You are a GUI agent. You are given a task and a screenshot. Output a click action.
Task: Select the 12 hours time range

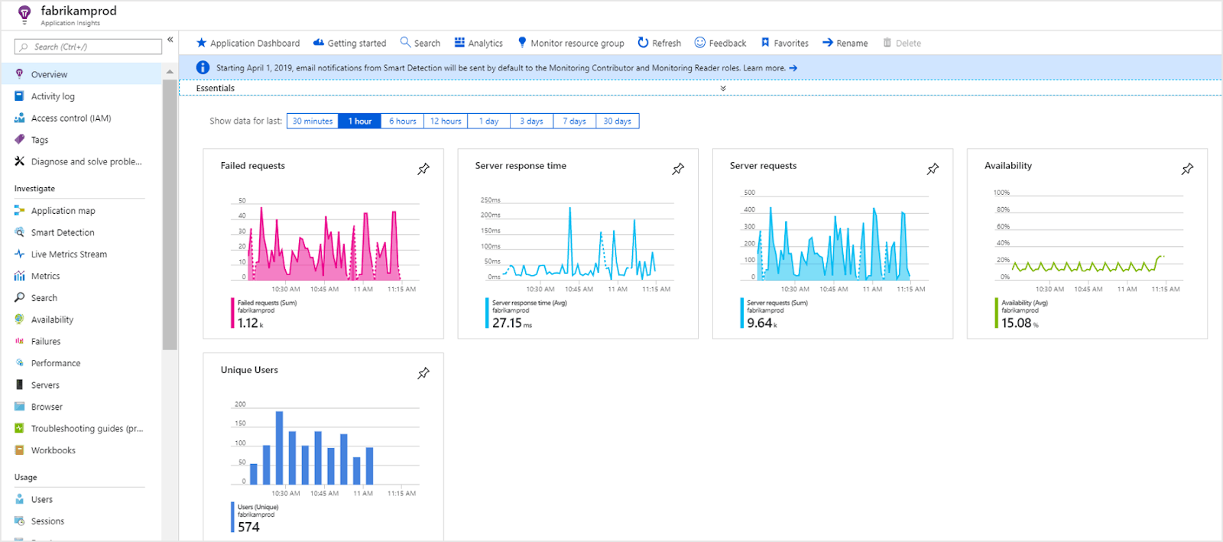[445, 121]
